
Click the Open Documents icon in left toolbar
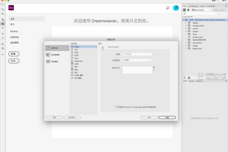click(x=2, y=10)
